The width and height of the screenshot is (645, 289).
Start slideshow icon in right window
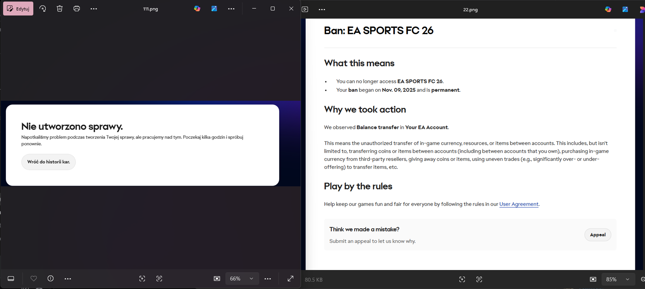(305, 9)
